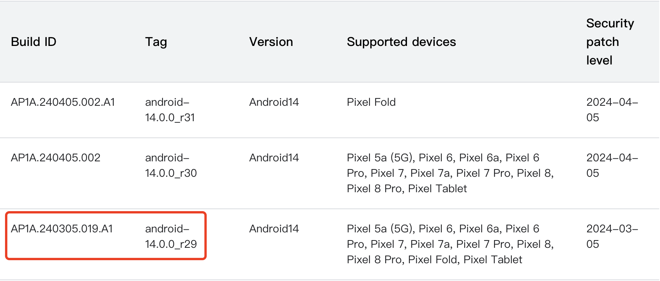Click Android14 version in the r31 row
This screenshot has height=281, width=660.
(x=274, y=102)
